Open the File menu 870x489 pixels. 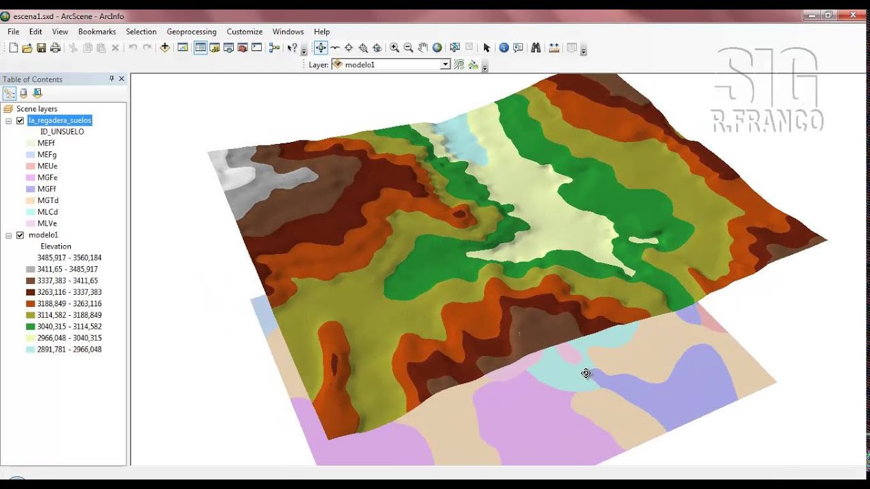(x=14, y=32)
